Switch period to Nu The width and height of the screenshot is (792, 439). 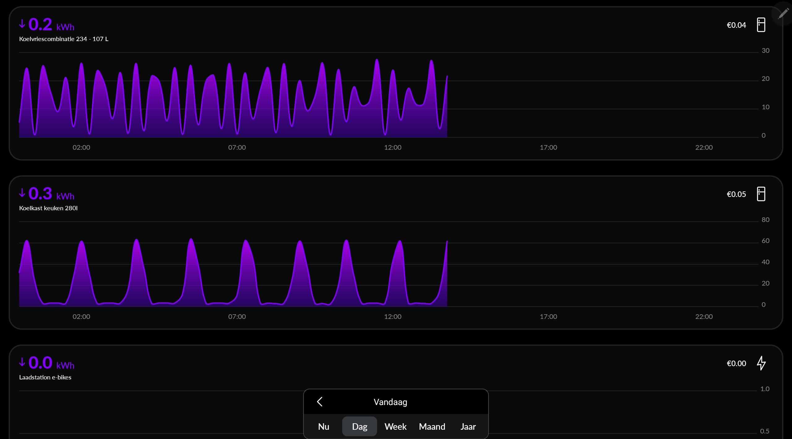(x=324, y=426)
